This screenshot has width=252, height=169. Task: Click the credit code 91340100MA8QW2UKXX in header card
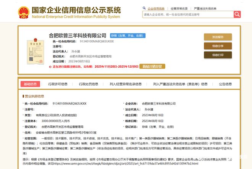tap(97, 41)
